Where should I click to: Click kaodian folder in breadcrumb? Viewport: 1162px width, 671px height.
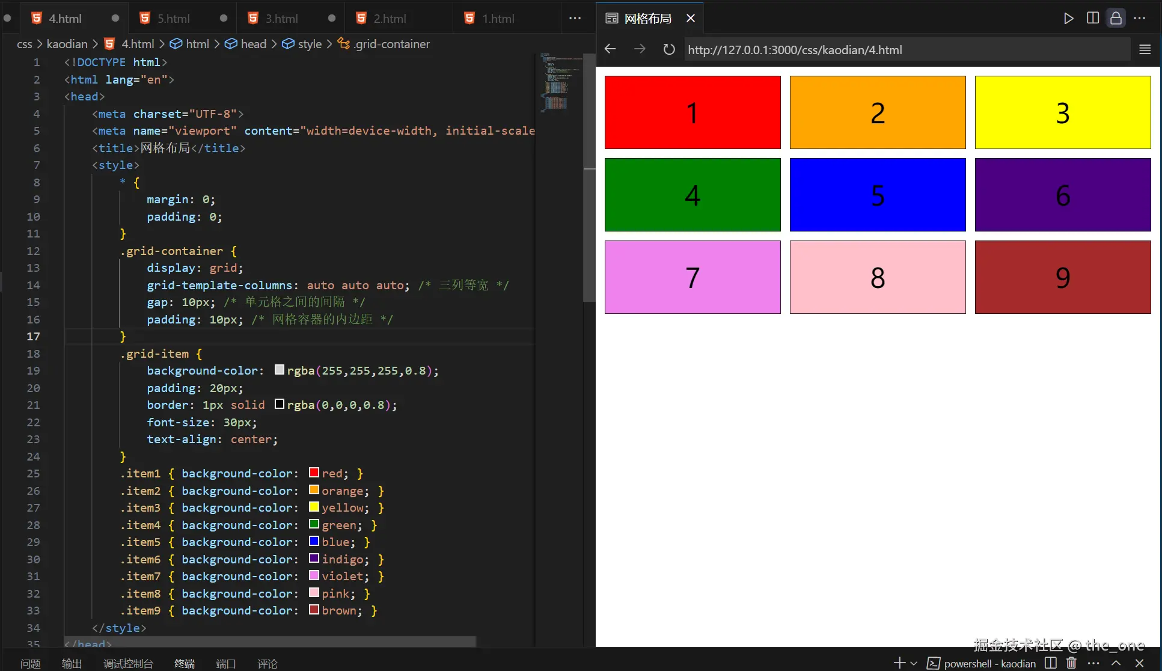(67, 44)
